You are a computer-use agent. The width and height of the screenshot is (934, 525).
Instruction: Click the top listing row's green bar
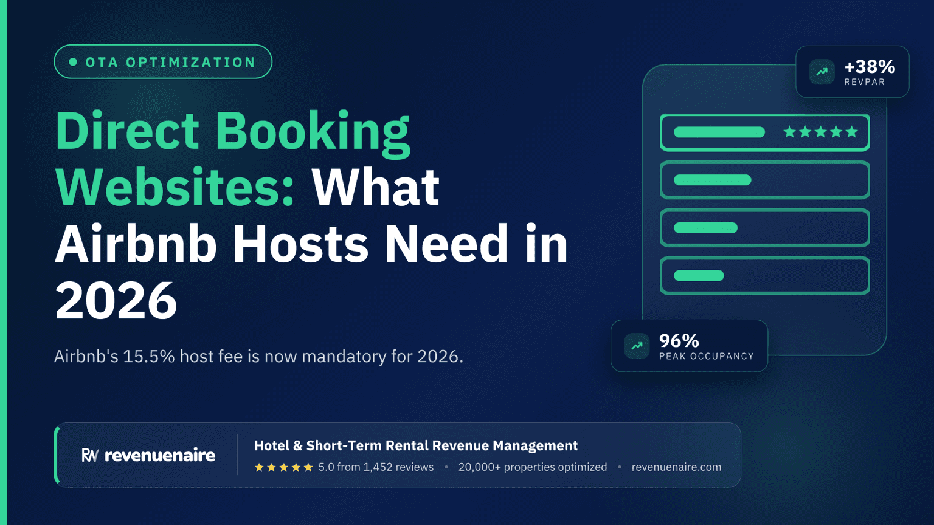click(719, 132)
